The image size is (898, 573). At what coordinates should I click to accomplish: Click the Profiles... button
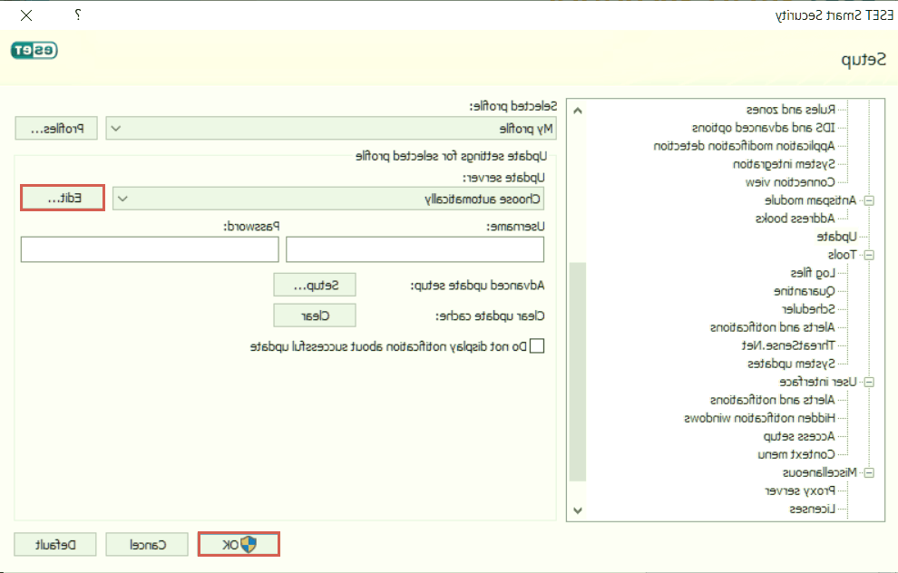coord(55,129)
